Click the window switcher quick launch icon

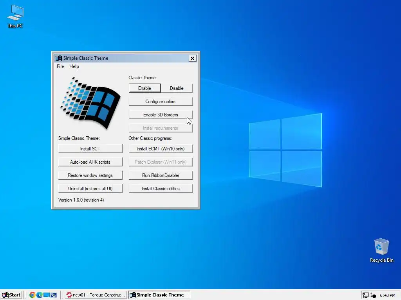click(x=54, y=295)
